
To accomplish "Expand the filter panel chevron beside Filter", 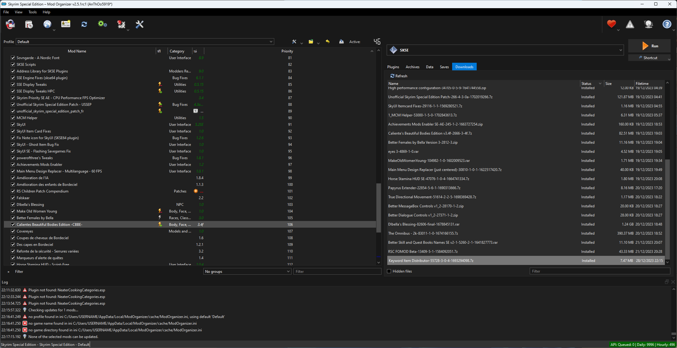I will tap(8, 272).
